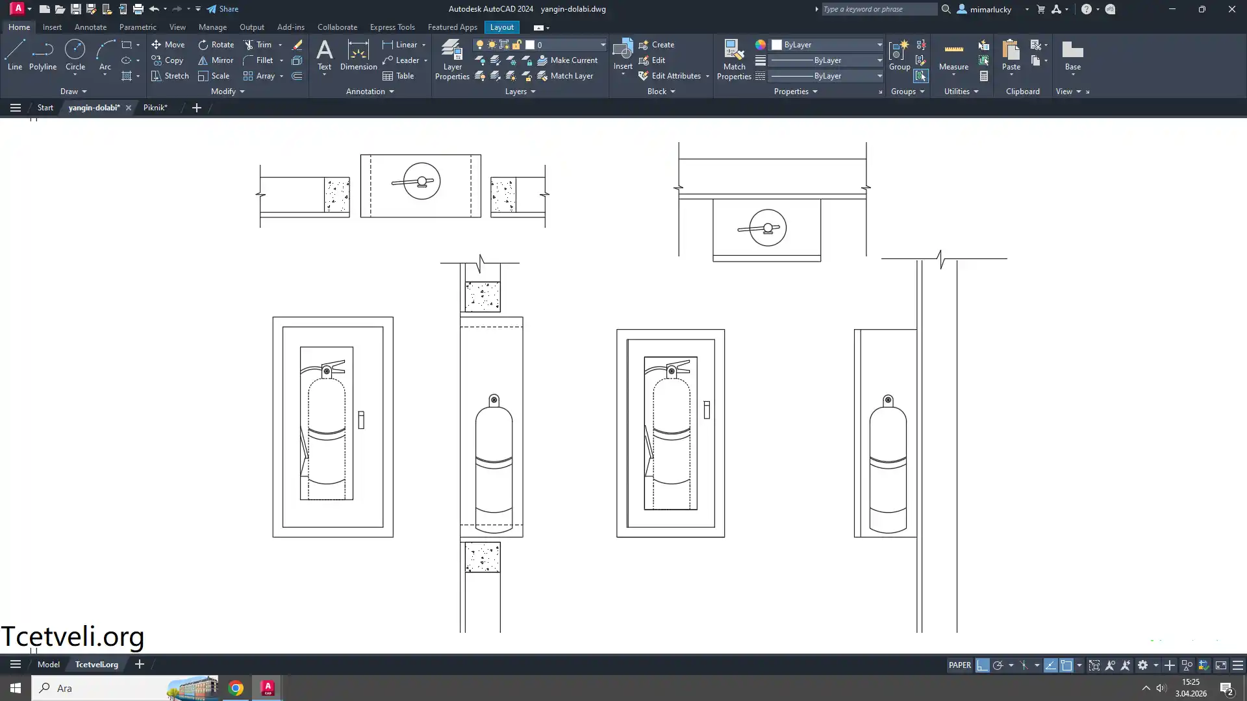Toggle Ortho mode in status bar
The image size is (1247, 701).
(982, 665)
